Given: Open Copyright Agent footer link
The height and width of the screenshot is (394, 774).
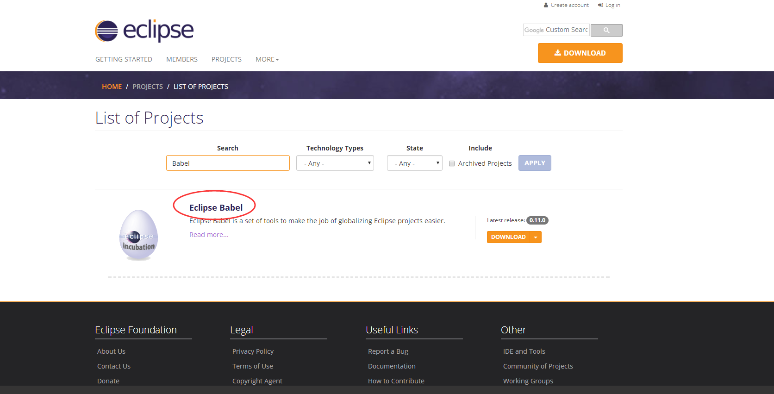Looking at the screenshot, I should tap(257, 381).
